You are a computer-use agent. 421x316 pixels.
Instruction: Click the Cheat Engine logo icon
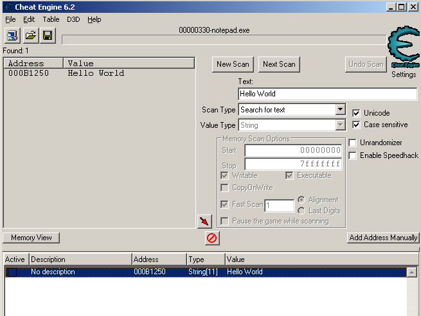(x=404, y=49)
